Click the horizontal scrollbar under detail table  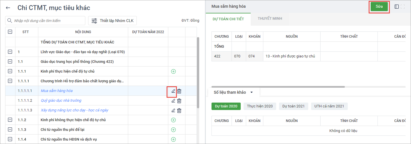point(278,87)
